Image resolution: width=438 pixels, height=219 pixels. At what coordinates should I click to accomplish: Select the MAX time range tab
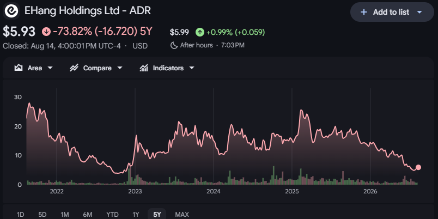pyautogui.click(x=182, y=214)
